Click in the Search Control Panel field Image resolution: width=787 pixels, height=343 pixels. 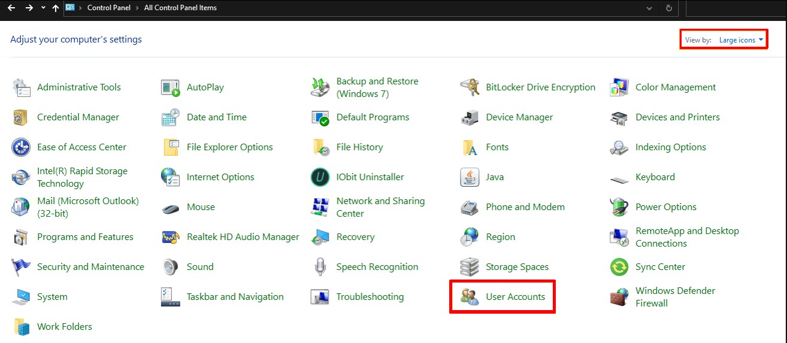point(735,8)
